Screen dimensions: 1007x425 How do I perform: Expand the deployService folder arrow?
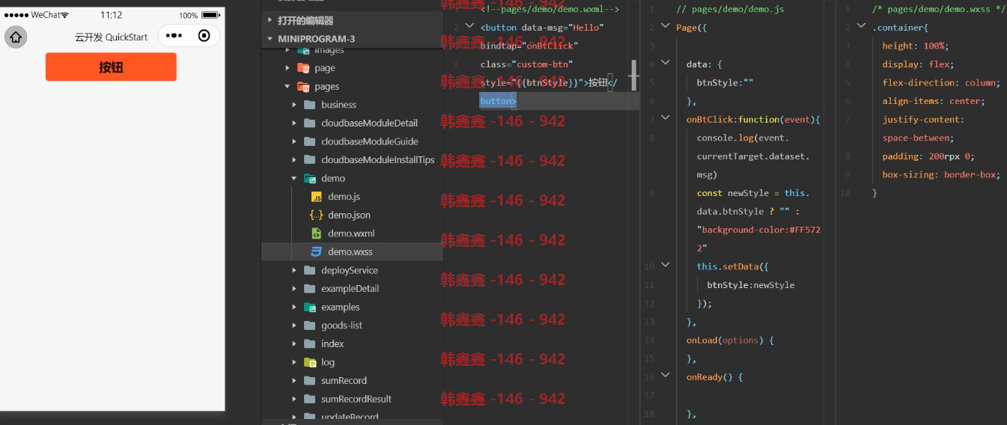pyautogui.click(x=294, y=270)
